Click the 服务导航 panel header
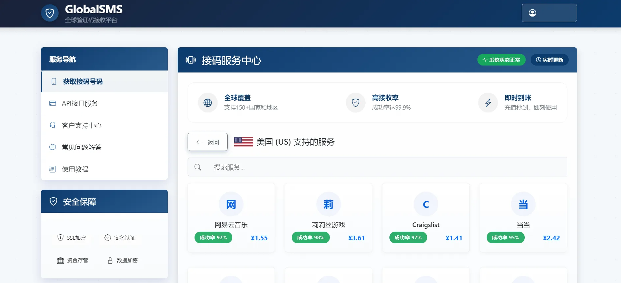The width and height of the screenshot is (621, 283). [105, 59]
